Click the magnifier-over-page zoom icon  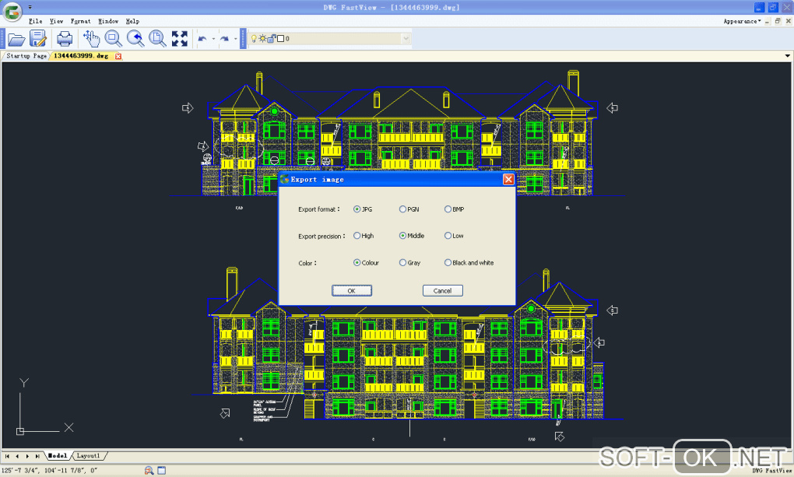pos(157,38)
